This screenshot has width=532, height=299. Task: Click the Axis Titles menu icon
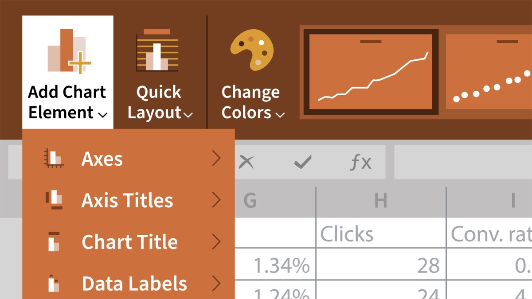(x=54, y=200)
